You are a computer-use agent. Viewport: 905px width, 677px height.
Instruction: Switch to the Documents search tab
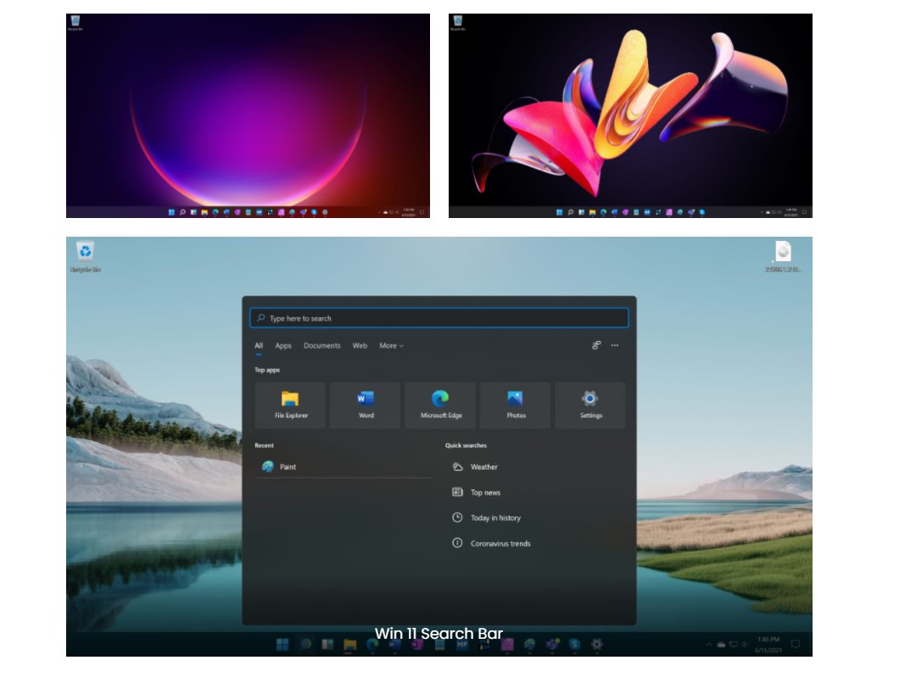point(322,345)
